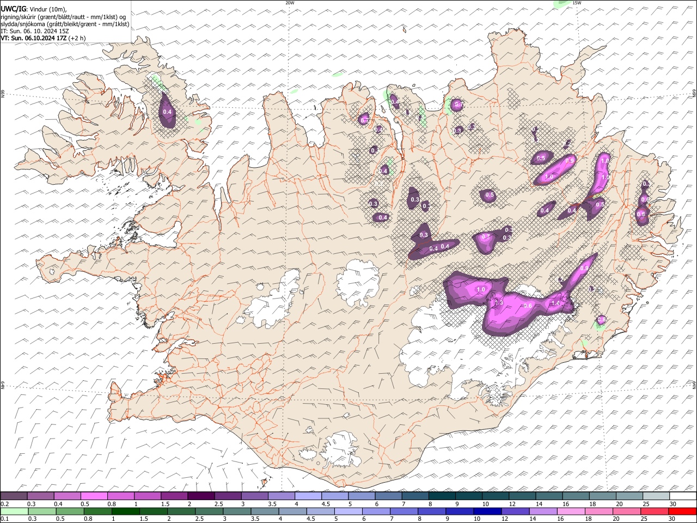Click deep blue bottom-row swatch between 10 and 12
Screen dimensions: 697x523
(487, 512)
